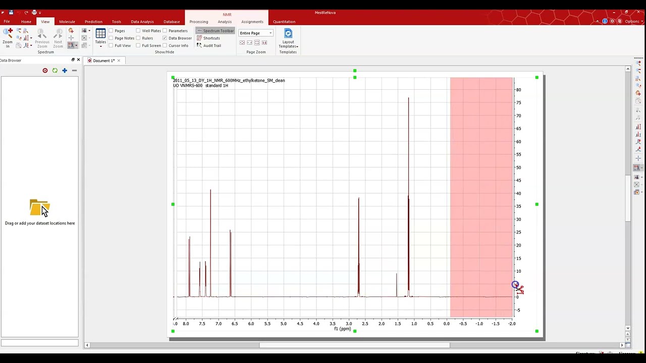Tick the Full View checkbox
This screenshot has height=363, width=646.
pyautogui.click(x=111, y=45)
